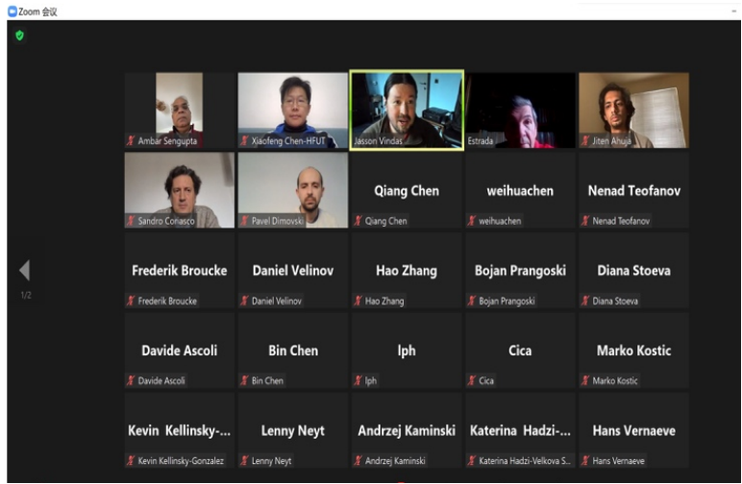Click the Zoom logo in title bar
Image resolution: width=742 pixels, height=484 pixels.
click(x=12, y=12)
